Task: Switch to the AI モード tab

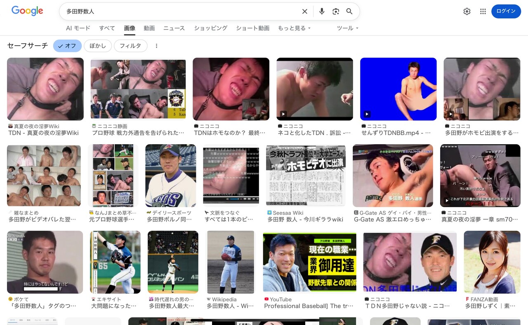Action: tap(78, 28)
